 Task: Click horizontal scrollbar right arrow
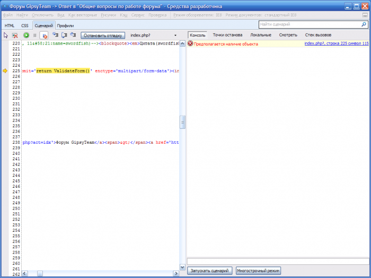pyautogui.click(x=176, y=273)
